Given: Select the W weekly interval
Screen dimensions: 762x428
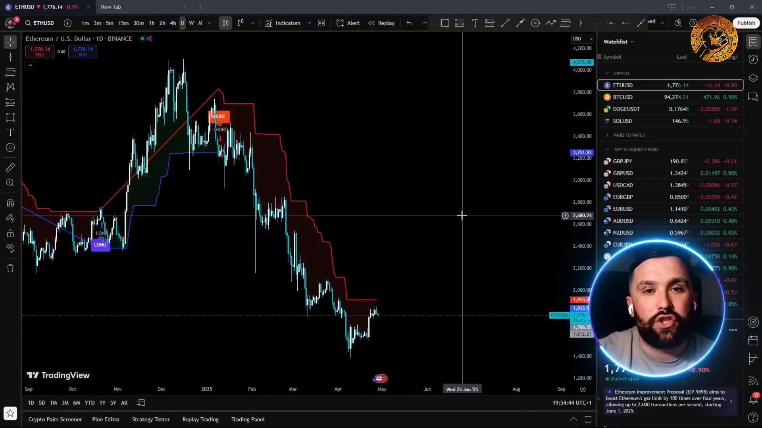Looking at the screenshot, I should pos(191,23).
